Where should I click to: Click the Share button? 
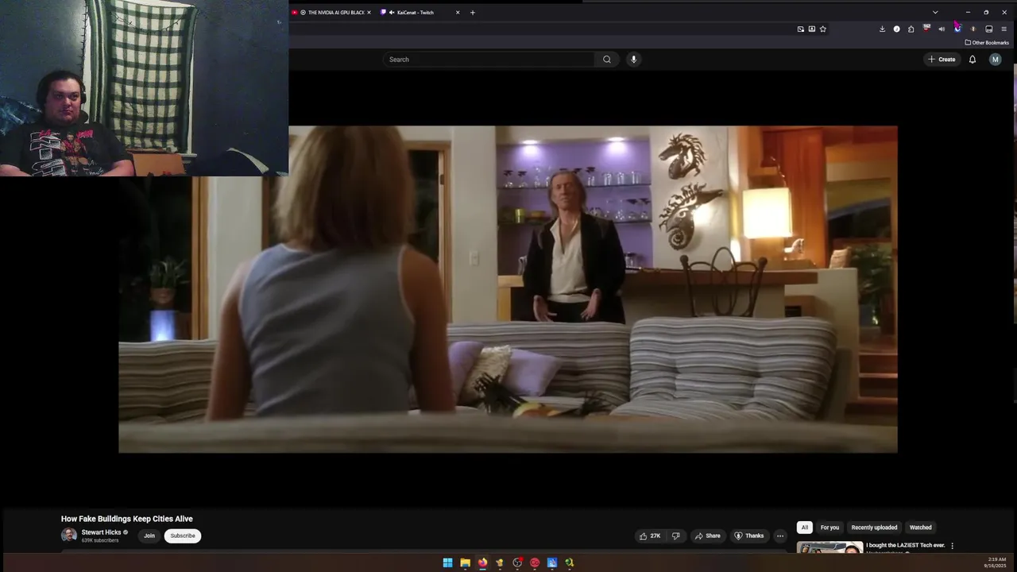coord(707,535)
